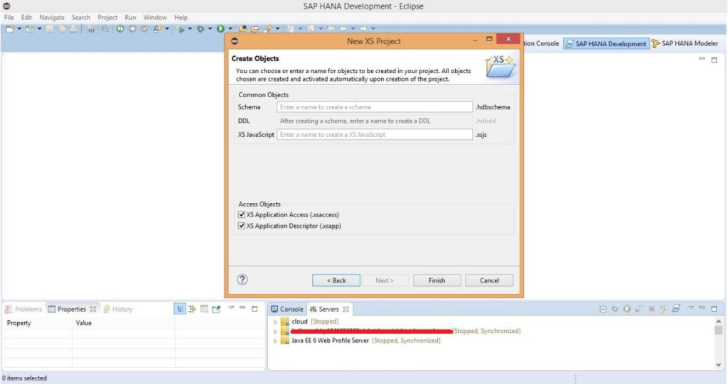Viewport: 728px width, 384px height.
Task: Collapse all servers with the collapse icon
Action: [x=603, y=309]
